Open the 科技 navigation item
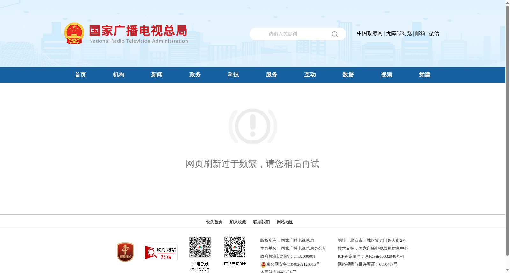 pos(233,75)
